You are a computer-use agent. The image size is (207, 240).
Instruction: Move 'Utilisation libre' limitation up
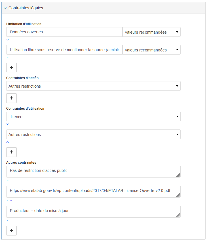tap(8, 57)
